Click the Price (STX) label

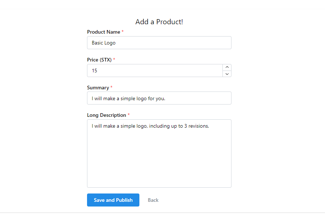pyautogui.click(x=99, y=60)
